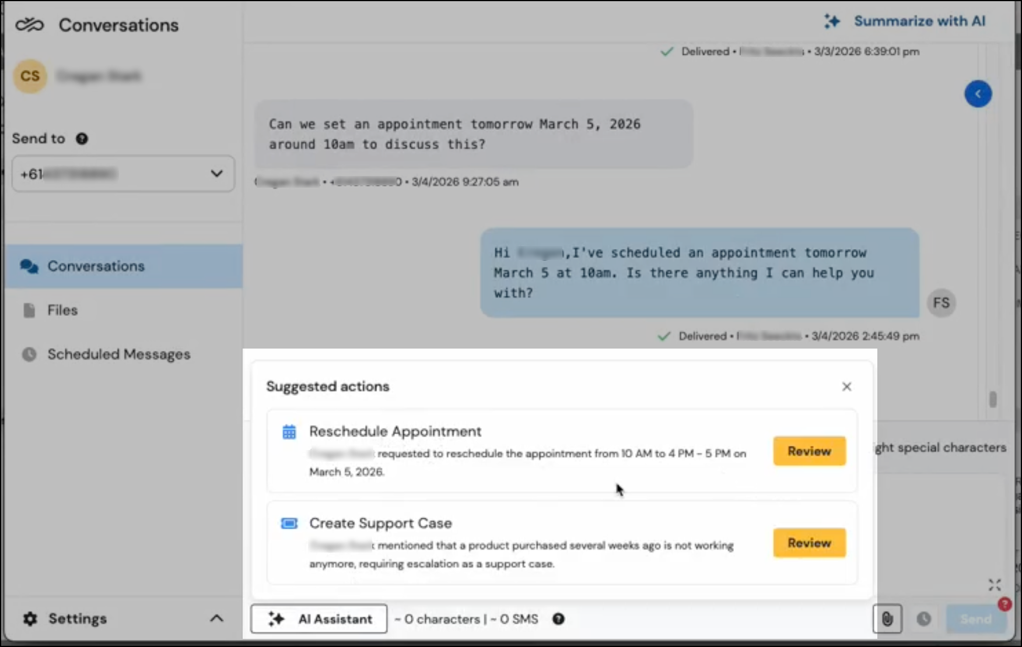Viewport: 1022px width, 647px height.
Task: Click the 2:45:49 pm delivered status line
Action: 788,336
